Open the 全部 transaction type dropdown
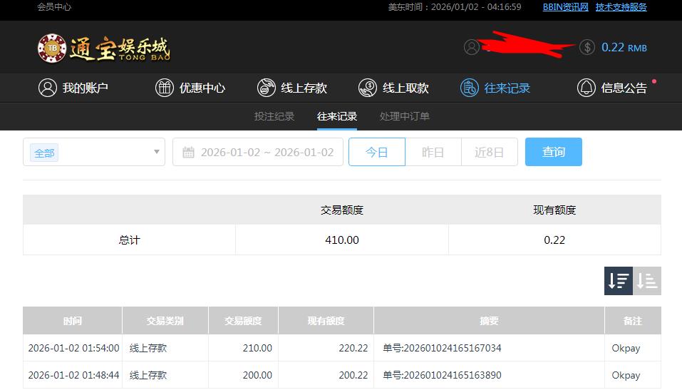This screenshot has height=390, width=682. 94,152
